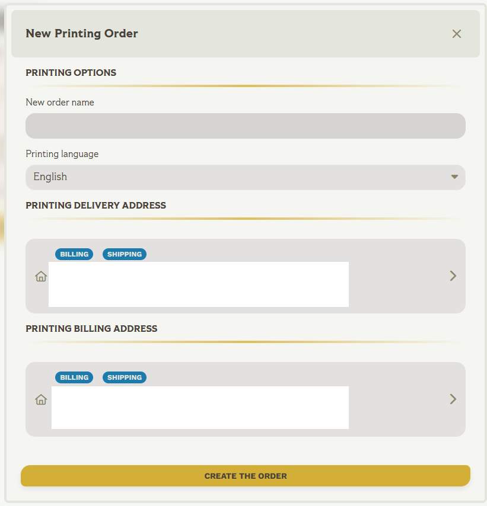Click the Printing Billing Address heading
The width and height of the screenshot is (487, 506).
pos(91,329)
